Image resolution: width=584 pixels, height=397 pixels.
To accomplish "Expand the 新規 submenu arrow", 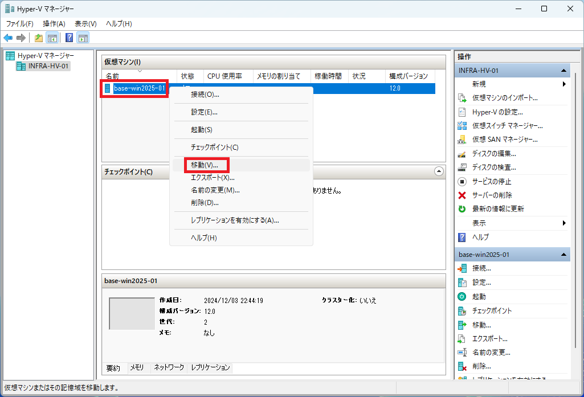I will 564,84.
